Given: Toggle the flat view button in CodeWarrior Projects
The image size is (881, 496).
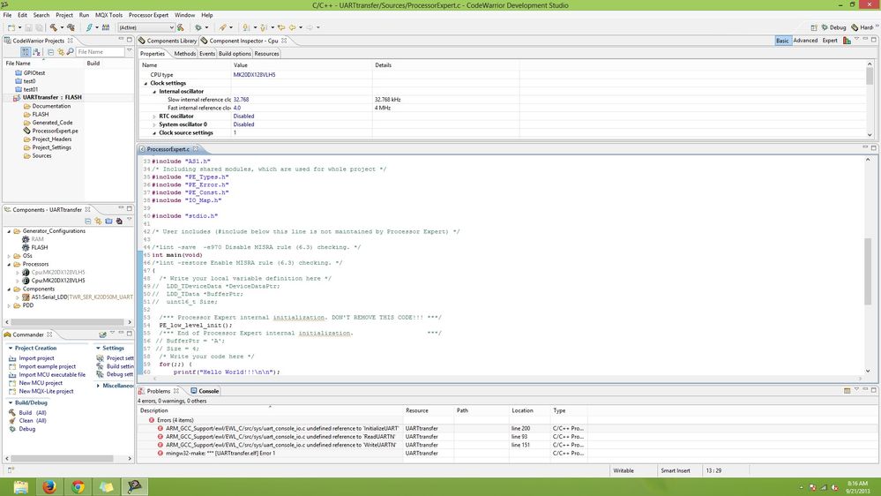Looking at the screenshot, I should pos(26,52).
